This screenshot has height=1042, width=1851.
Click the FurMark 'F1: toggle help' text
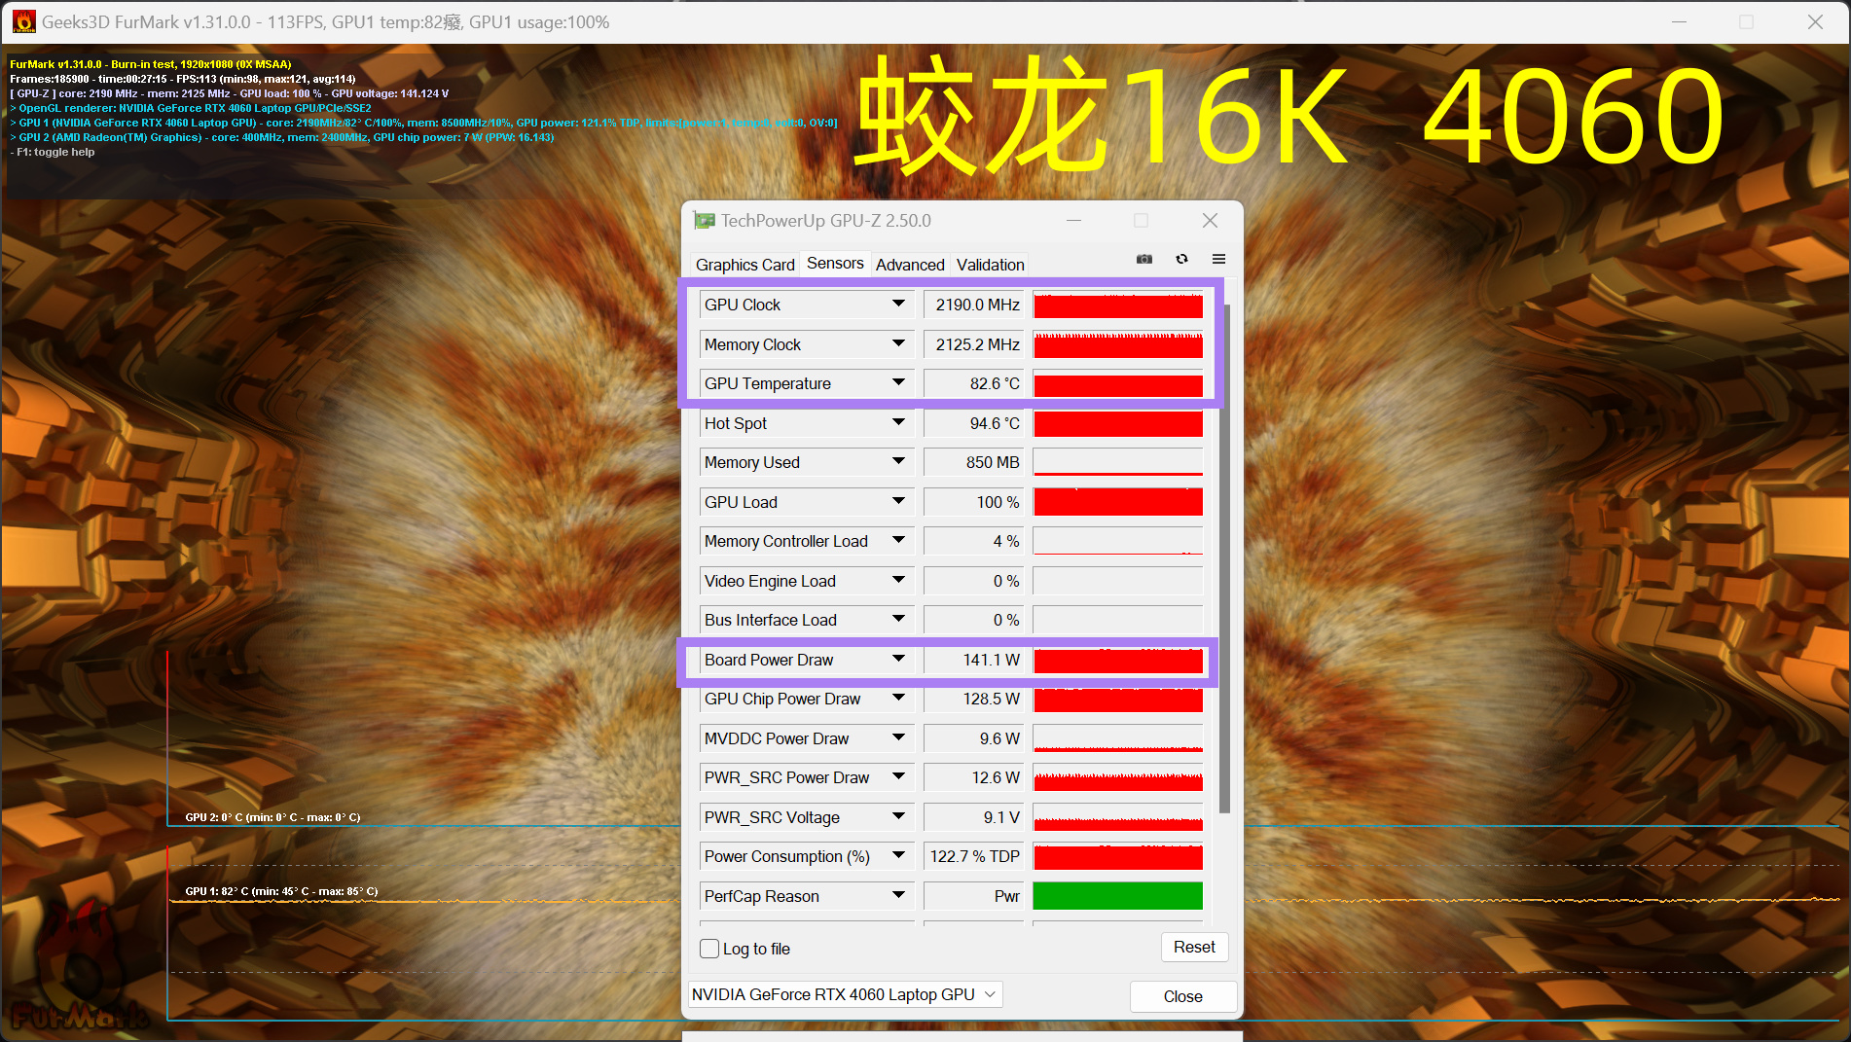pos(53,152)
